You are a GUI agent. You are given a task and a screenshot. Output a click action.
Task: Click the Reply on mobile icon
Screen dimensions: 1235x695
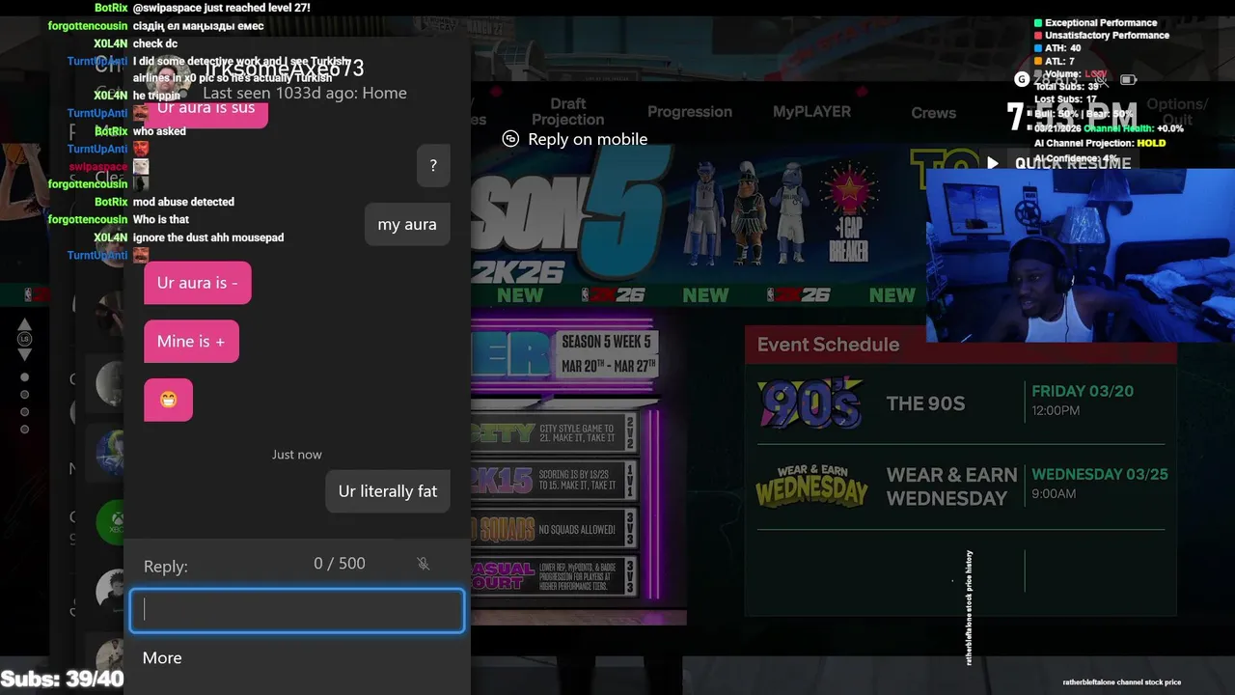[x=510, y=139]
